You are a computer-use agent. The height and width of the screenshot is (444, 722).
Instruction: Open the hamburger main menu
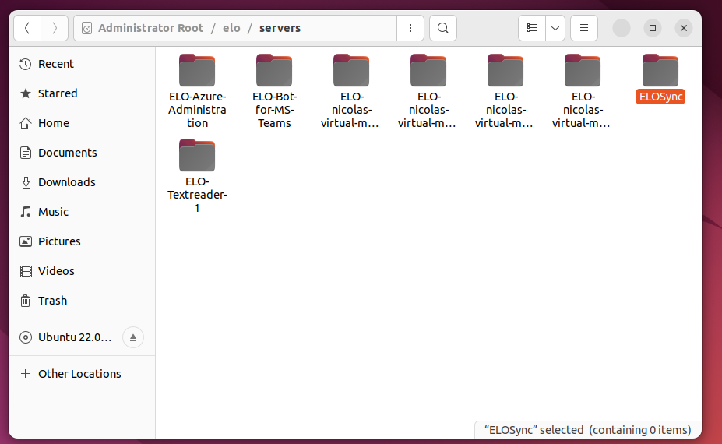click(x=584, y=28)
